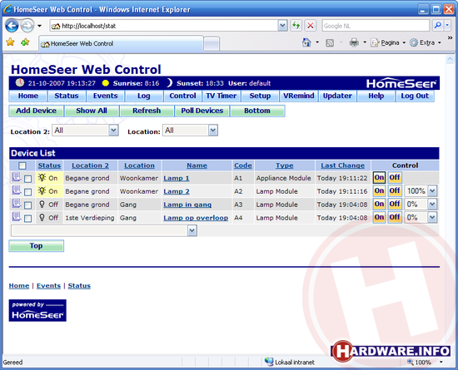The height and width of the screenshot is (370, 458).
Task: Check the Lamp op overloop row checkbox
Action: tap(27, 219)
